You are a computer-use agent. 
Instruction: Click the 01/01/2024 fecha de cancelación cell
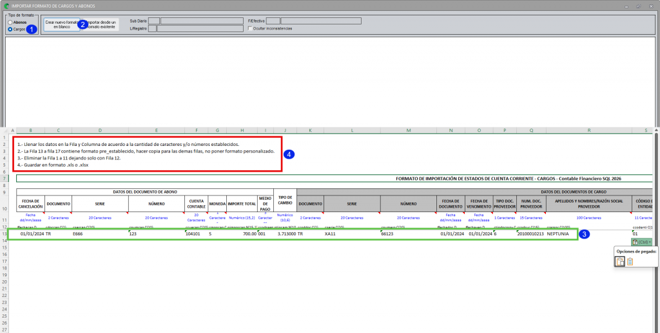tap(31, 233)
